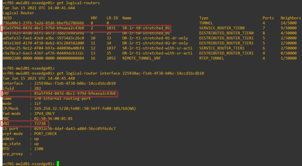Click the LR-ID column header
This screenshot has height=166, width=302.
tap(112, 18)
